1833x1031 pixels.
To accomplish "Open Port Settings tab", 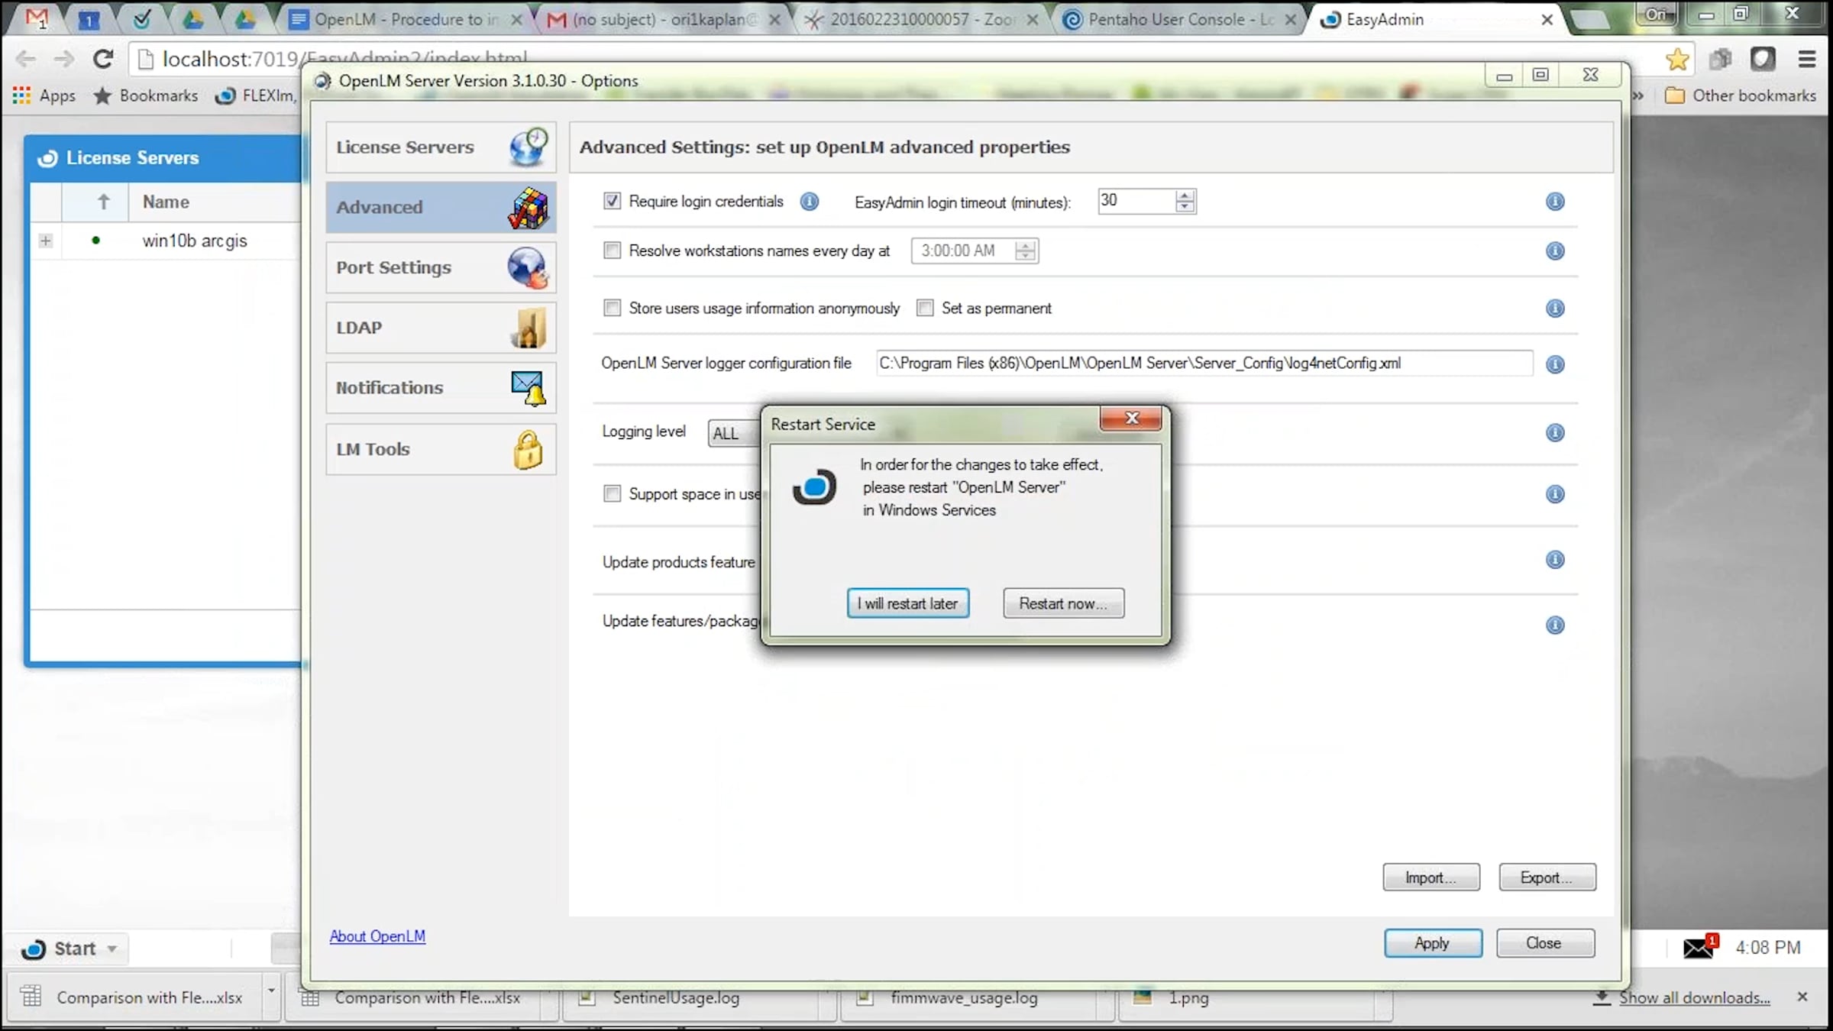I will pos(441,267).
